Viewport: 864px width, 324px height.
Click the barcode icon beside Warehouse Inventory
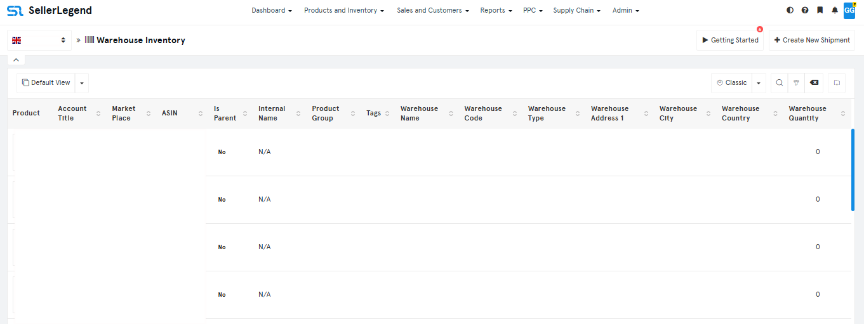pos(90,40)
